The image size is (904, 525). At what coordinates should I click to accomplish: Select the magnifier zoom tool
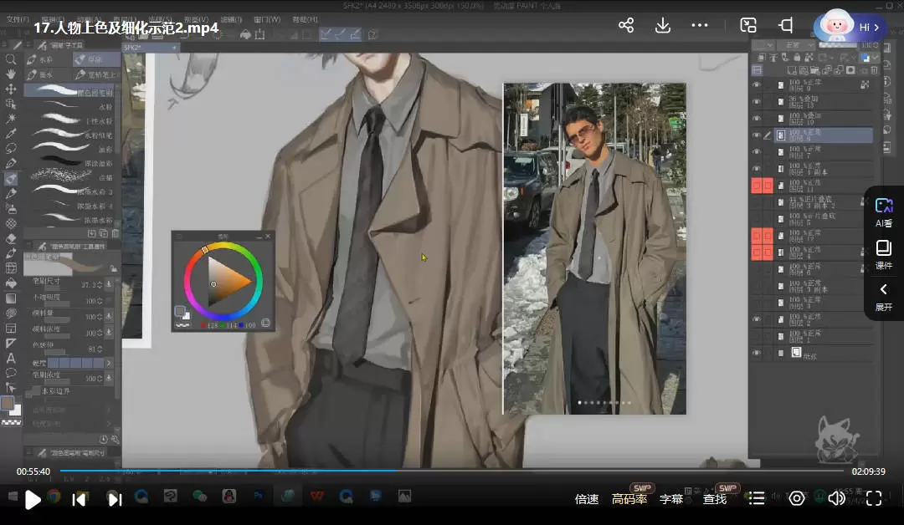(x=11, y=59)
